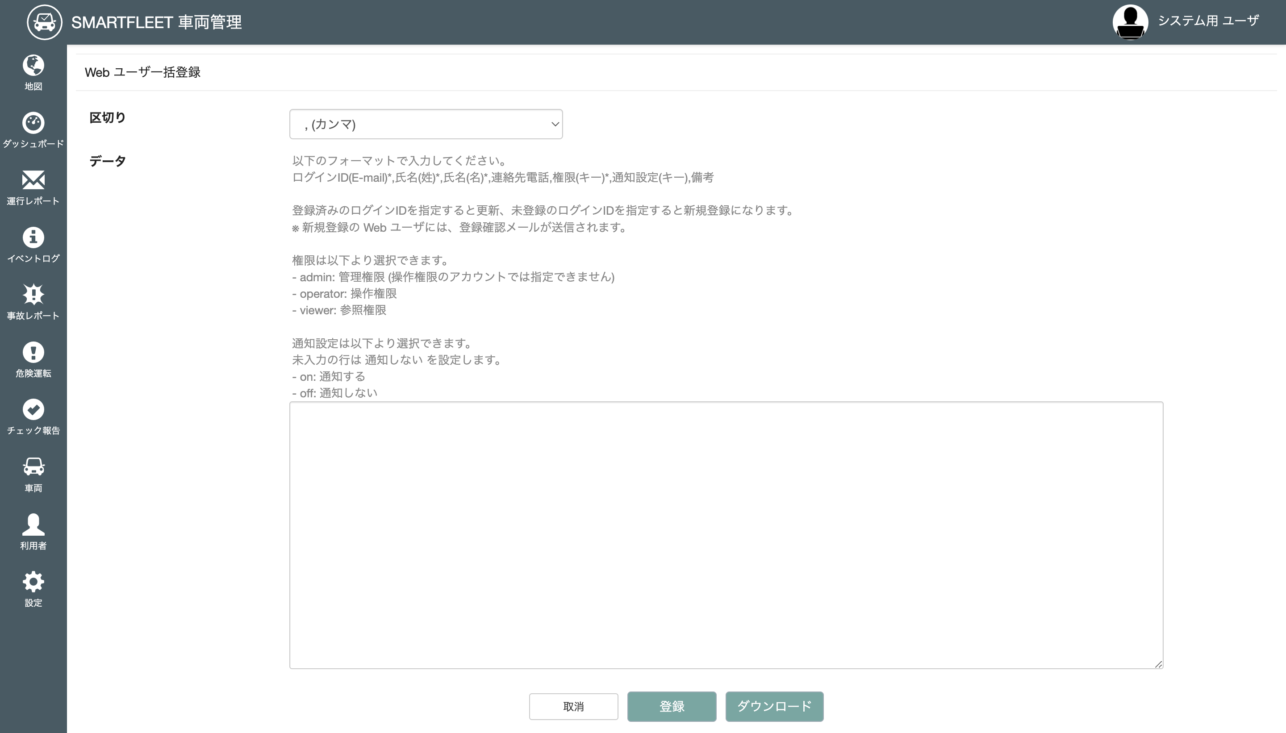Screen dimensions: 1286x733
Task: Open 設定 gear icon in sidebar
Action: (33, 582)
